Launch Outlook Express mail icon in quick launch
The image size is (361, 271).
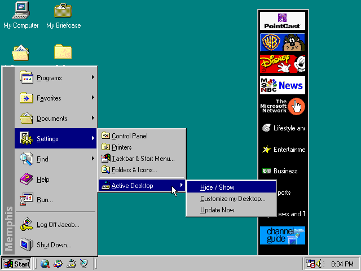[x=58, y=264]
